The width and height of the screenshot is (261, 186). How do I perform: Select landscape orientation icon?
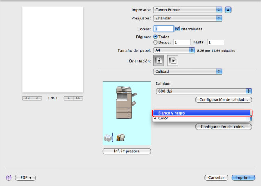tap(172, 61)
